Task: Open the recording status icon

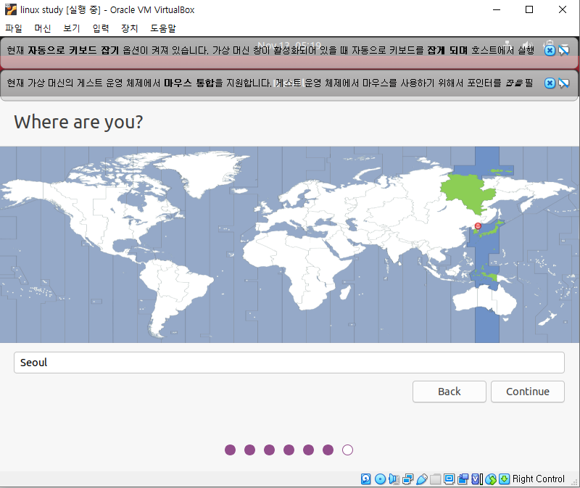Action: pyautogui.click(x=463, y=479)
